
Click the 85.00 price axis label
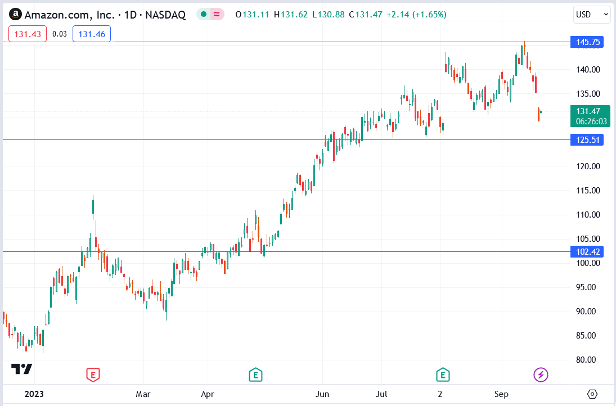coord(586,335)
